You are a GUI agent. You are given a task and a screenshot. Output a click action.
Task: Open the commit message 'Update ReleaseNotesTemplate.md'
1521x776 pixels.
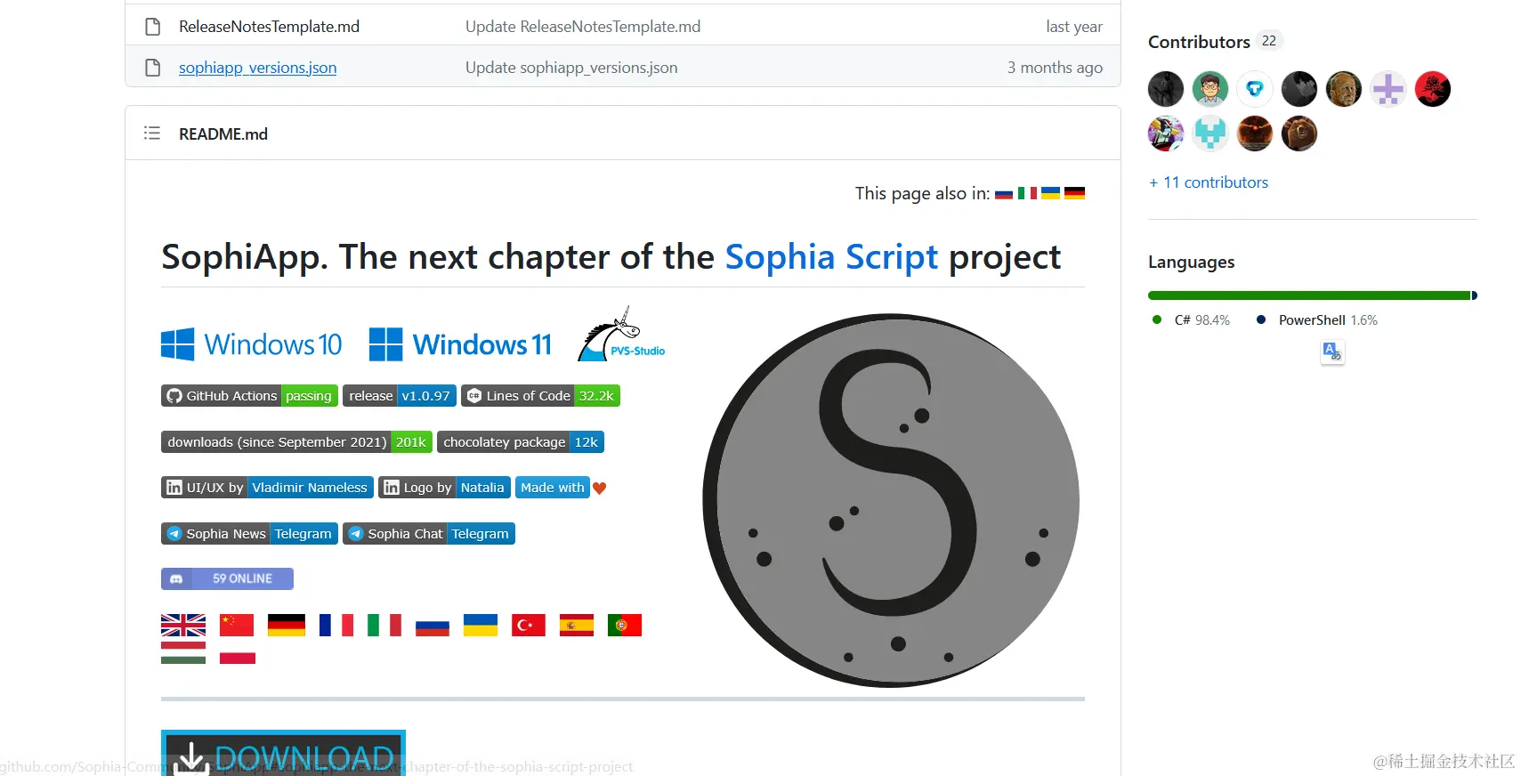583,27
